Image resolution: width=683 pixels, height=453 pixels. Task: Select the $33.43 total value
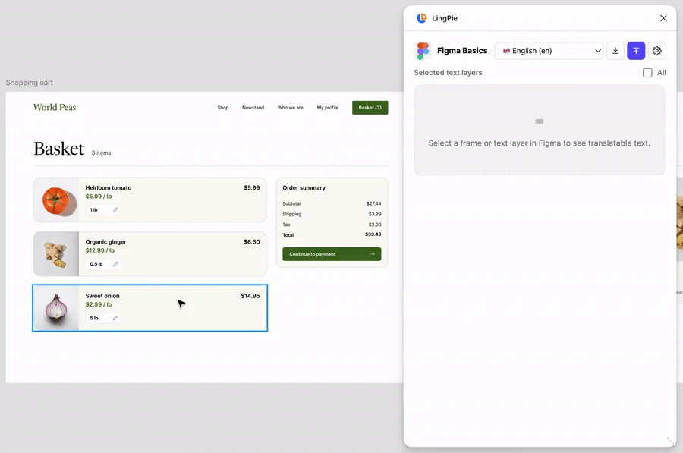click(x=373, y=234)
